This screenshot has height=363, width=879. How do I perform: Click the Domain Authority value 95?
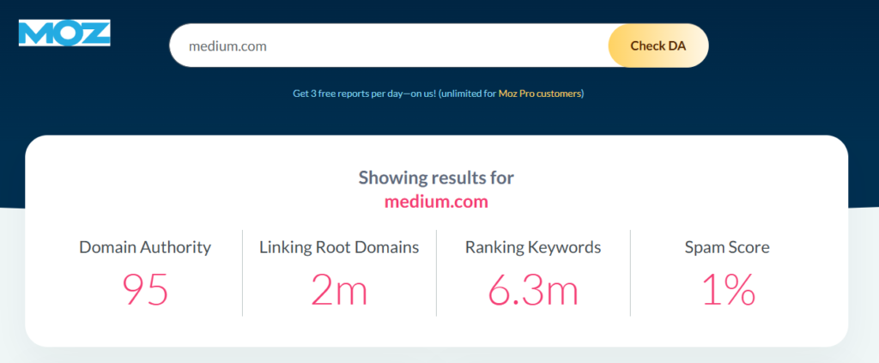[x=145, y=290]
